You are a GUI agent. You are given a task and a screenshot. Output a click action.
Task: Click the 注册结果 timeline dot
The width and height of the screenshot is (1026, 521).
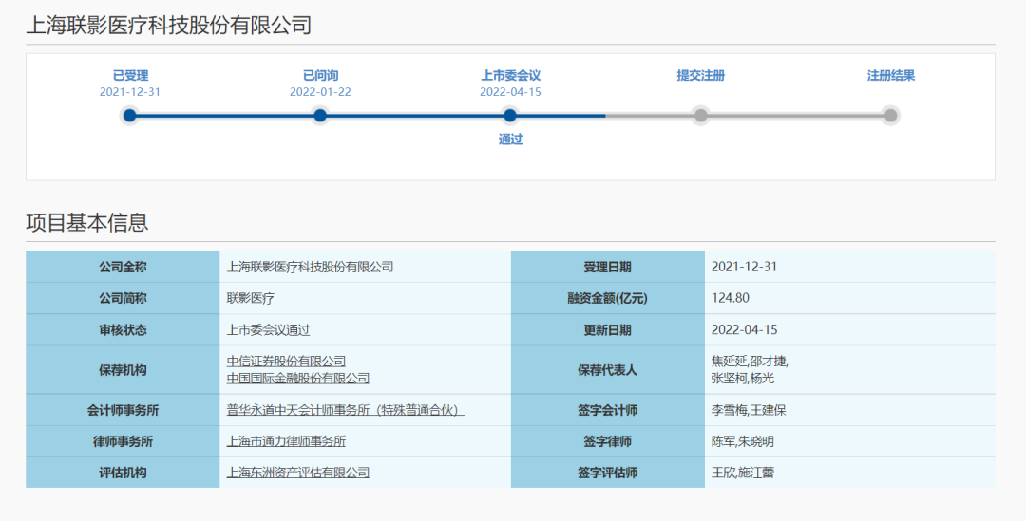click(890, 116)
